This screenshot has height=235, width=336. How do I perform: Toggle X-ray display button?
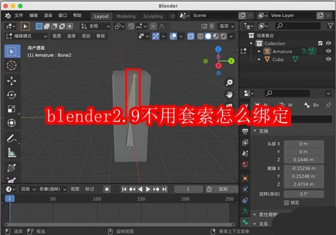[x=191, y=36]
